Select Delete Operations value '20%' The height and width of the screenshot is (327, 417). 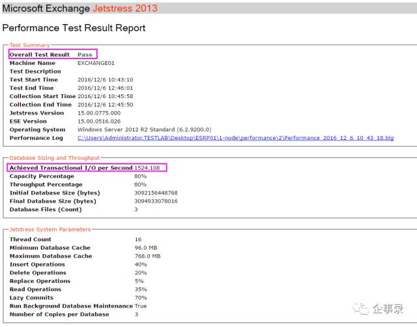[x=141, y=272]
